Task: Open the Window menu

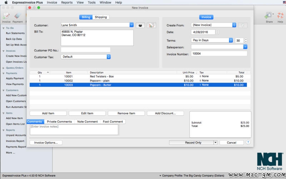Action: (x=105, y=3)
